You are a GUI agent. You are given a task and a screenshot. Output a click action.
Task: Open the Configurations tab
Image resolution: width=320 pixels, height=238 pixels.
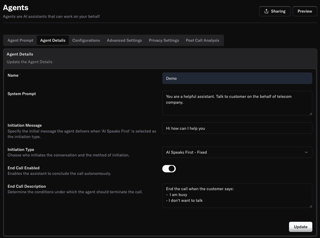86,40
